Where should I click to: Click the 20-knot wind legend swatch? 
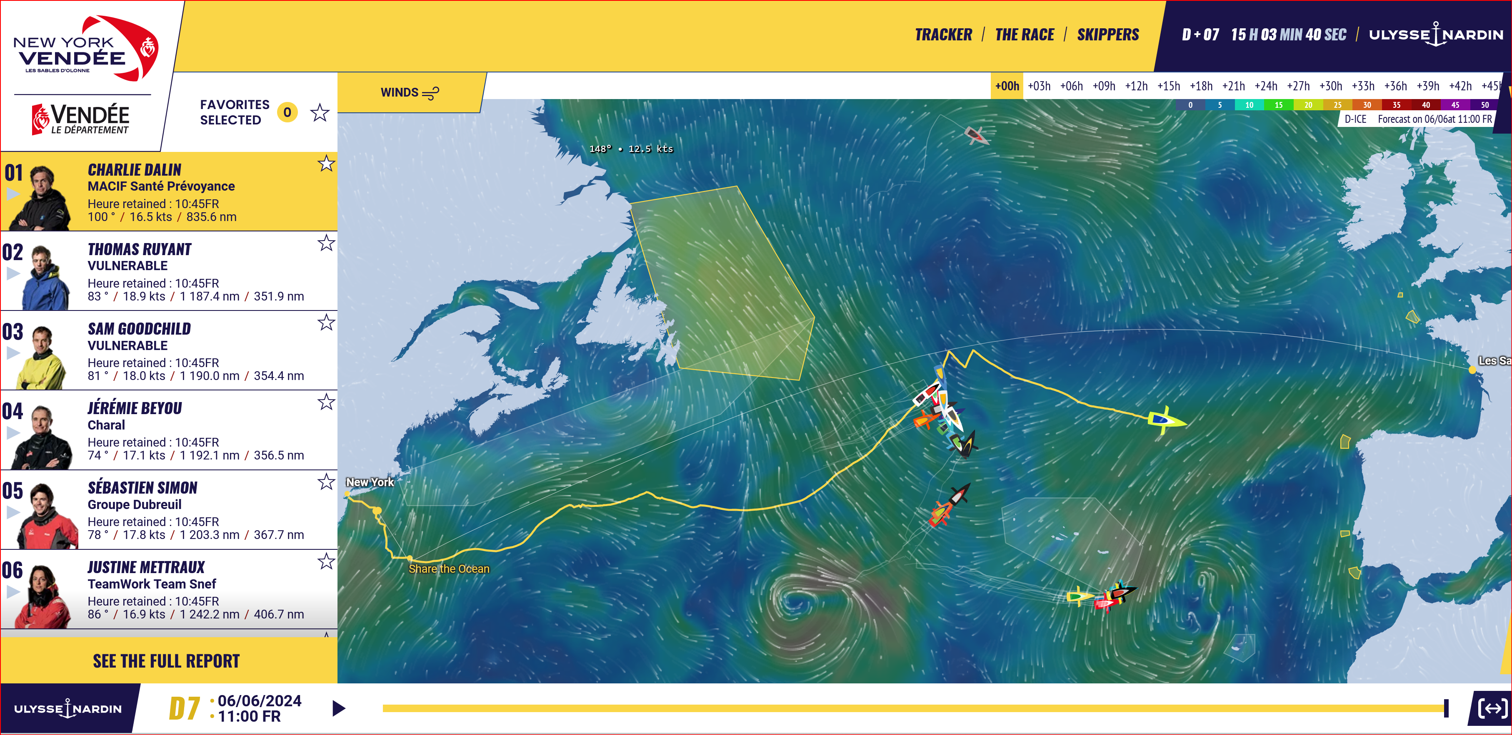click(1308, 105)
